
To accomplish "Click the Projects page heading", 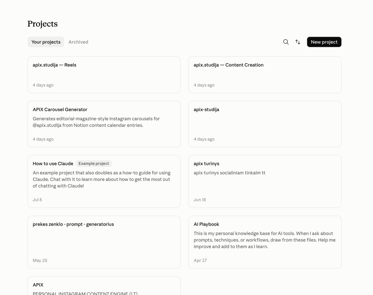I will (43, 24).
